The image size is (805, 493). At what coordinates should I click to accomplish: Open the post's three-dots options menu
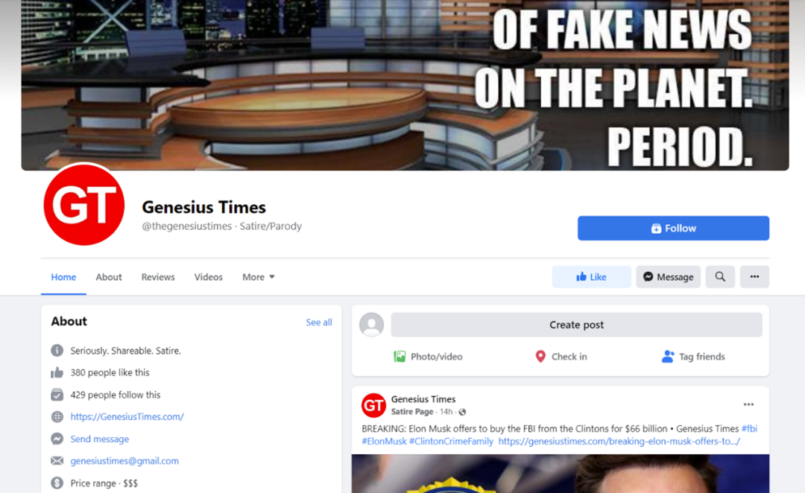click(748, 405)
